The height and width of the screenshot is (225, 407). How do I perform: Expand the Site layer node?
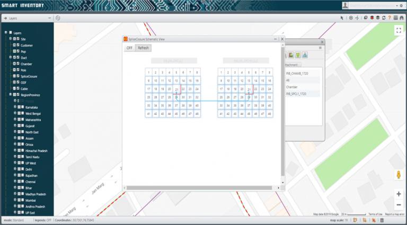click(11, 39)
